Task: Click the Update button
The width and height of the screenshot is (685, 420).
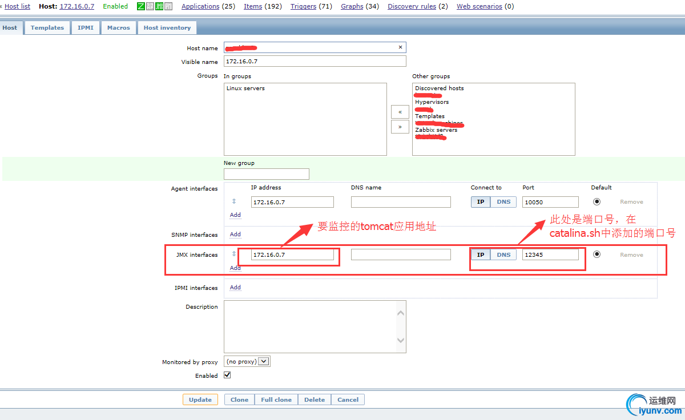Action: pos(200,400)
